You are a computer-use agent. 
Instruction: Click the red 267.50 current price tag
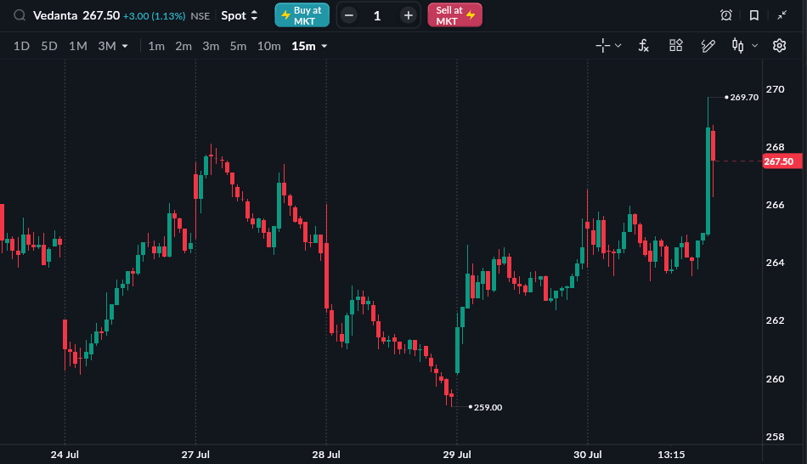782,161
